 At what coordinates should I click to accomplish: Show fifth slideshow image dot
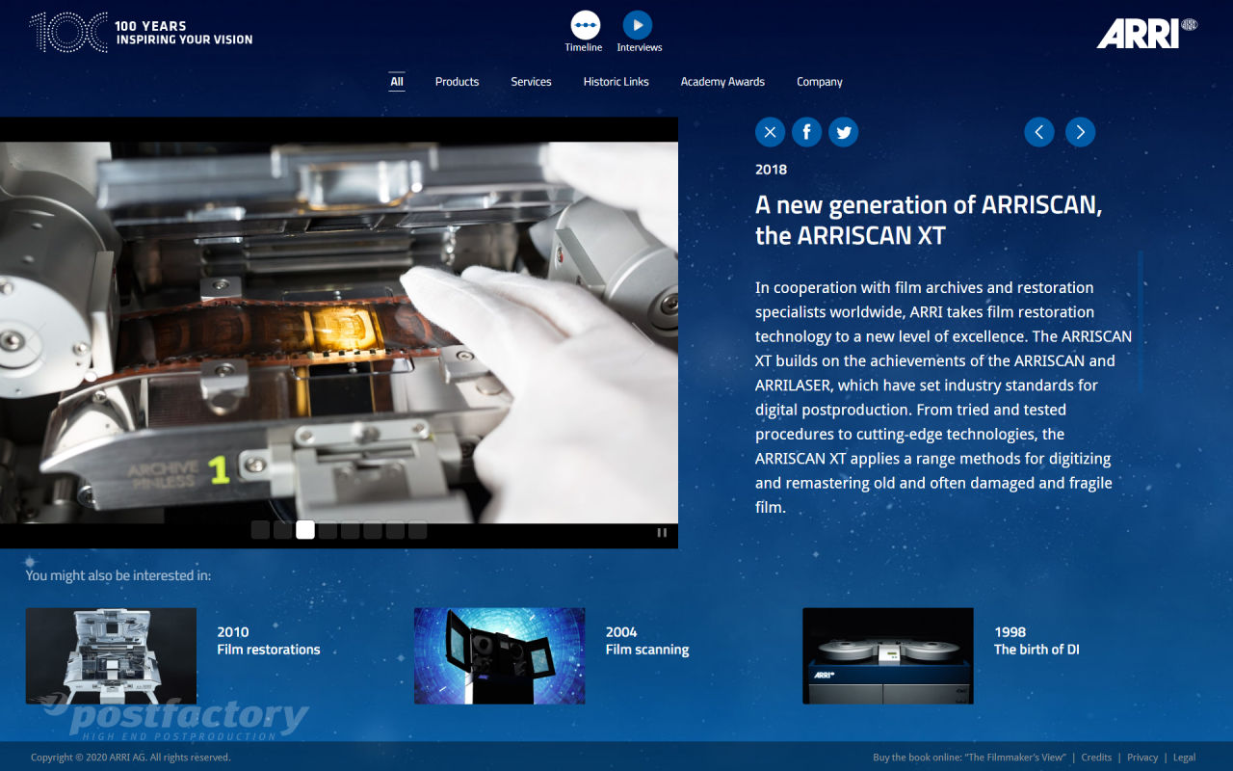[350, 529]
